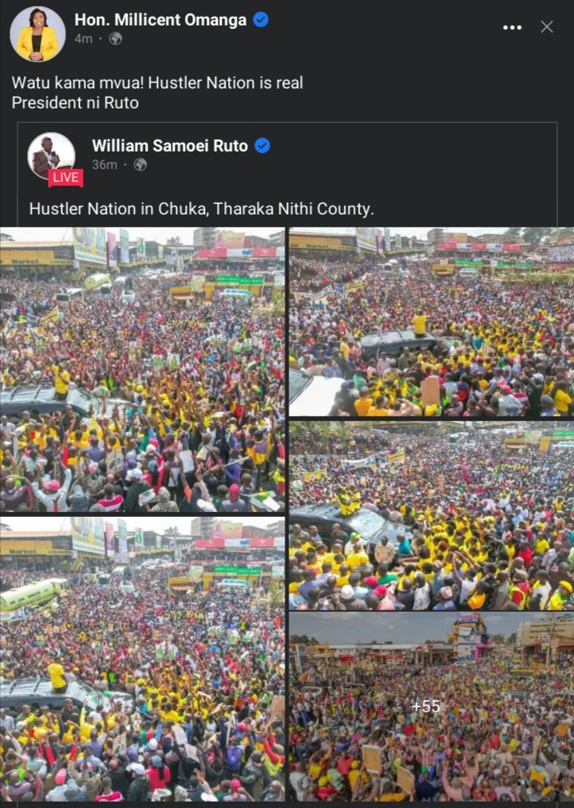The image size is (574, 808).
Task: Click the red LIVE badge
Action: click(x=65, y=178)
